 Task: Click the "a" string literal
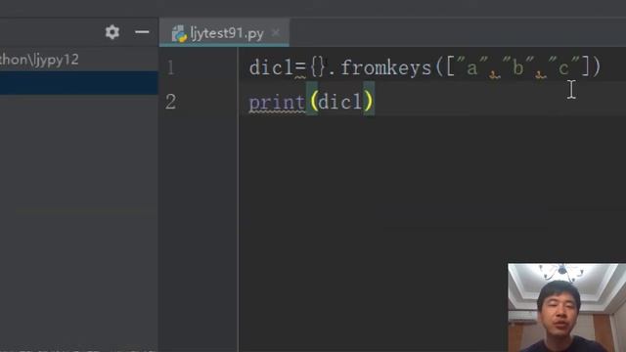click(471, 66)
